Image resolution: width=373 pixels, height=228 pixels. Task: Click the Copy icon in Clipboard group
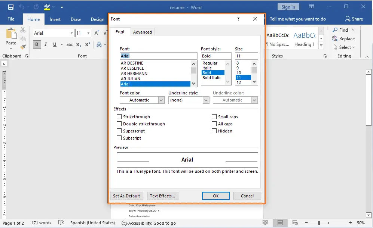pos(23,38)
